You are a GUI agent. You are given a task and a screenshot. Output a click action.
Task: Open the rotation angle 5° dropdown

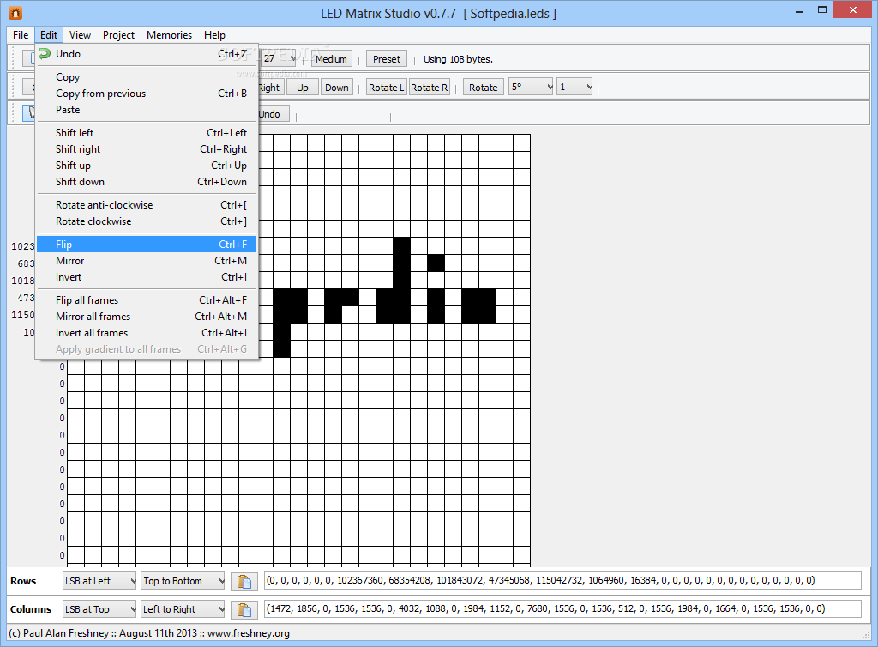point(531,87)
